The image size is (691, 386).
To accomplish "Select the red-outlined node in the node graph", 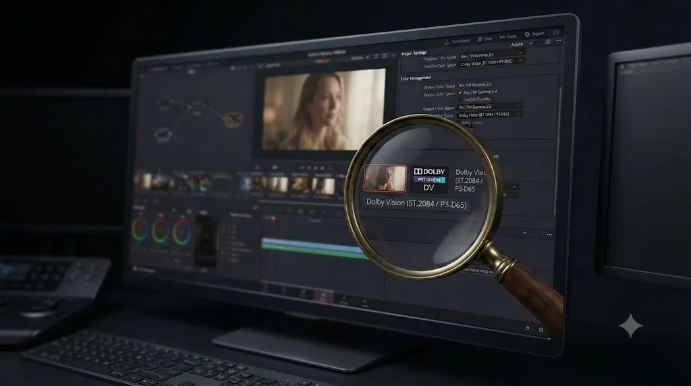I will 233,119.
